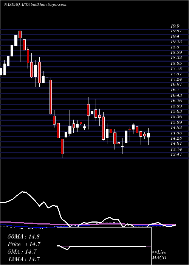Click the 18.32 price axis label

(x=176, y=58)
